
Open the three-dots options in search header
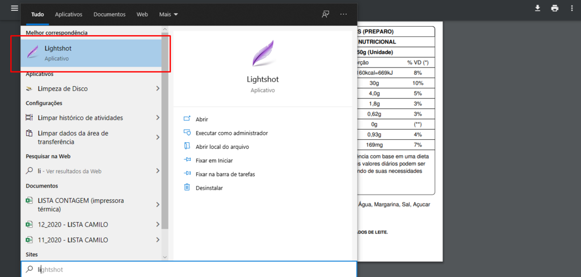pyautogui.click(x=343, y=14)
